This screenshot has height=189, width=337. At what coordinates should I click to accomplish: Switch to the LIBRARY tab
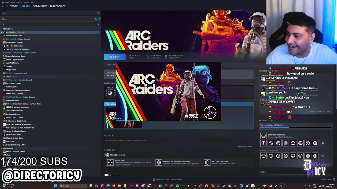(x=25, y=6)
